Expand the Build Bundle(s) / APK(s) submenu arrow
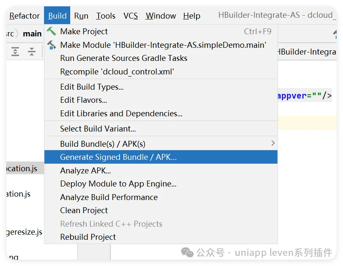The image size is (343, 266). coord(273,143)
